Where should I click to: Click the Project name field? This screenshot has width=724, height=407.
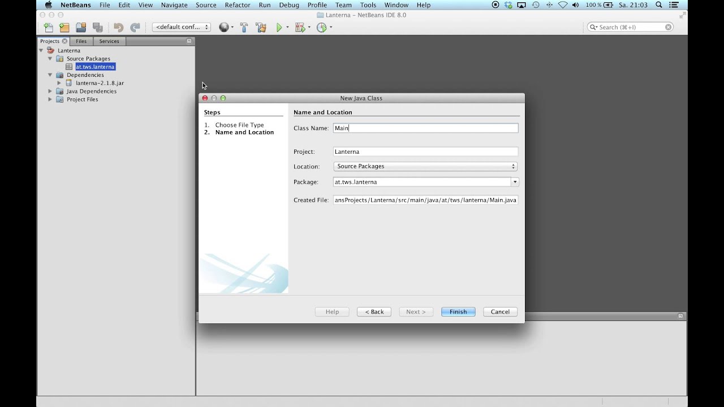tap(425, 151)
